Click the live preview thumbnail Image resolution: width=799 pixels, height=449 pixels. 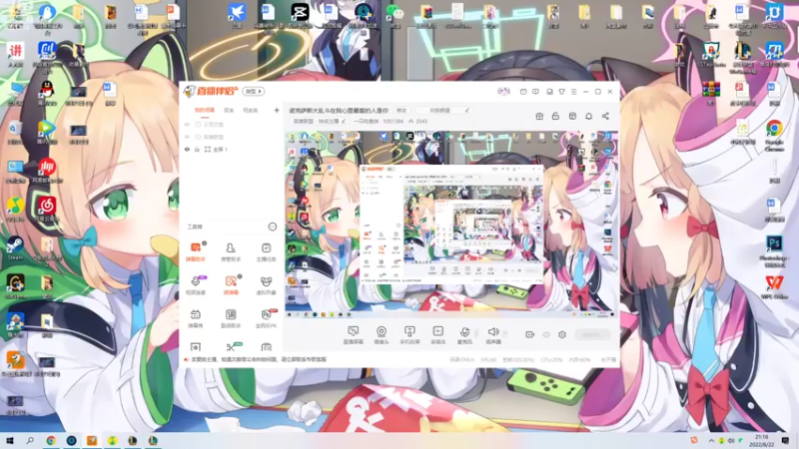(451, 224)
